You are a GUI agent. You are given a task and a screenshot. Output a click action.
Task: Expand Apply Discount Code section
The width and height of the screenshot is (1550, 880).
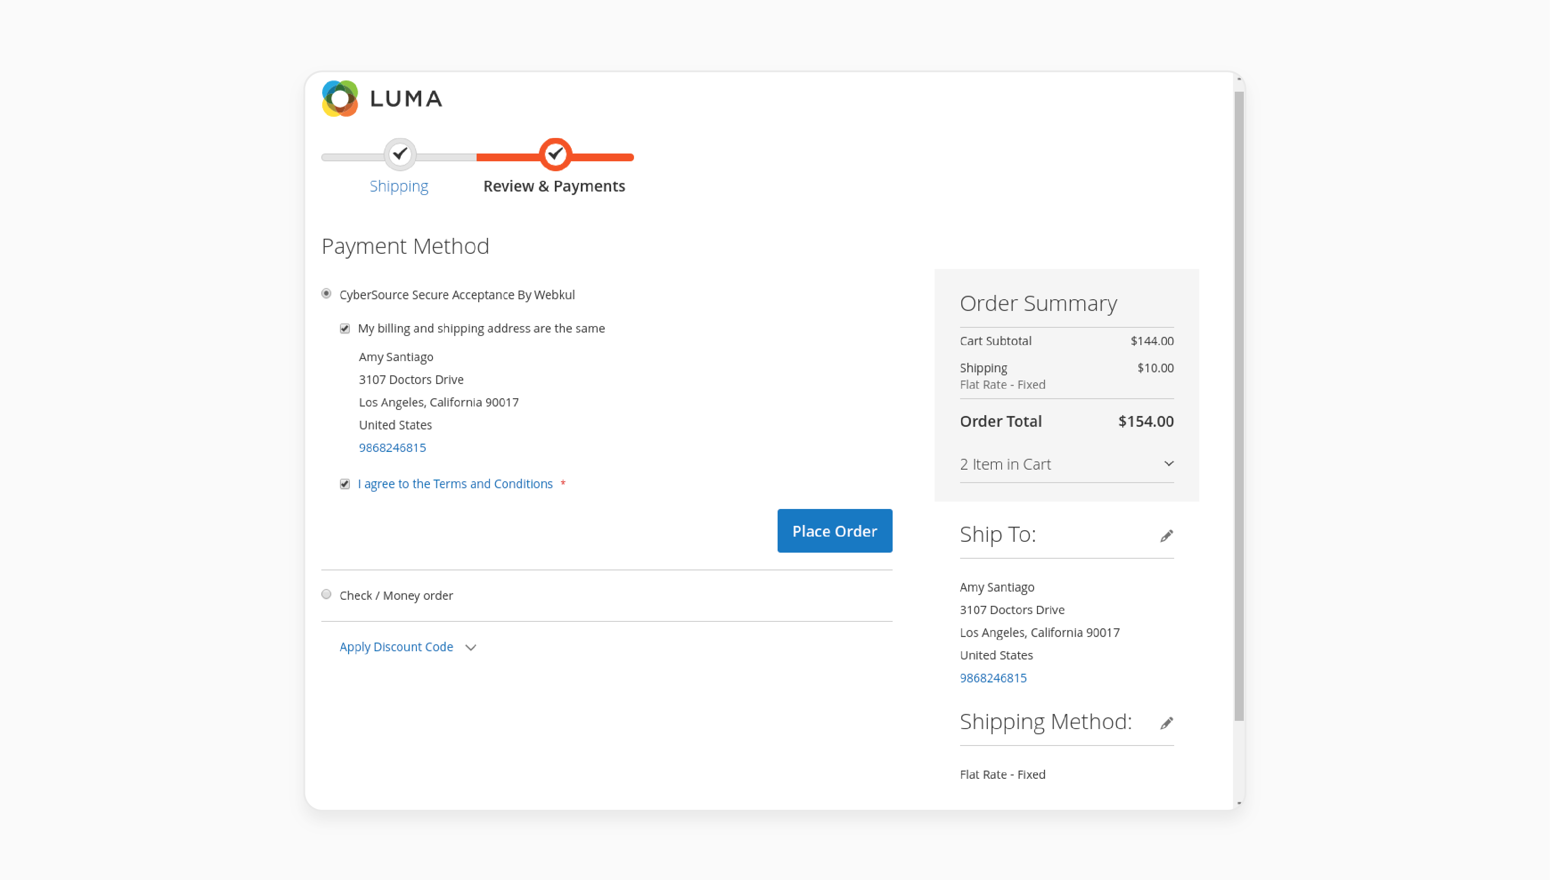tap(408, 647)
